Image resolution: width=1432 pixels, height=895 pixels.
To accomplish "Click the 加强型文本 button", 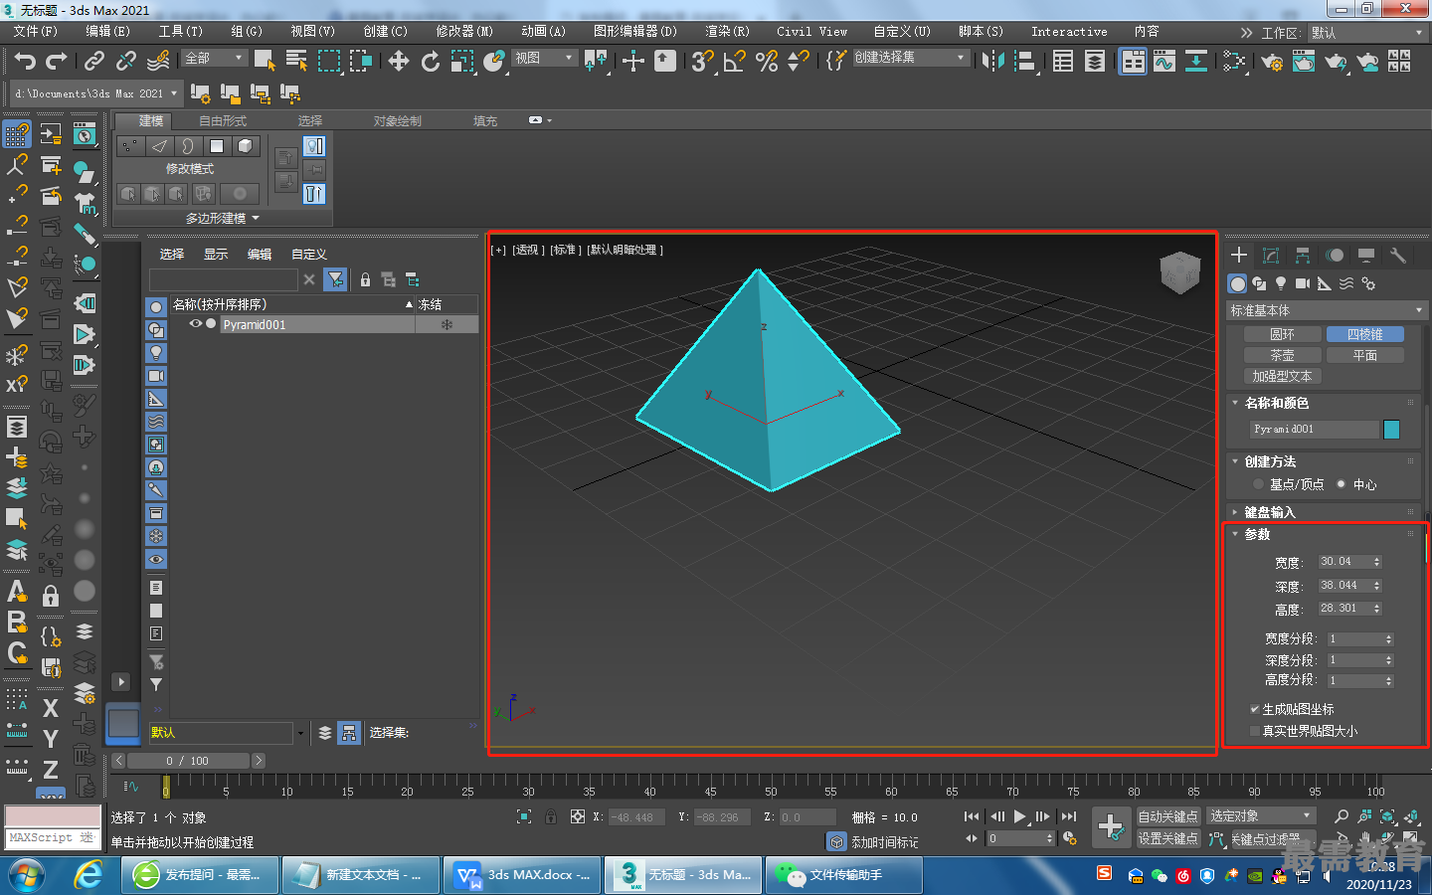I will 1282,376.
